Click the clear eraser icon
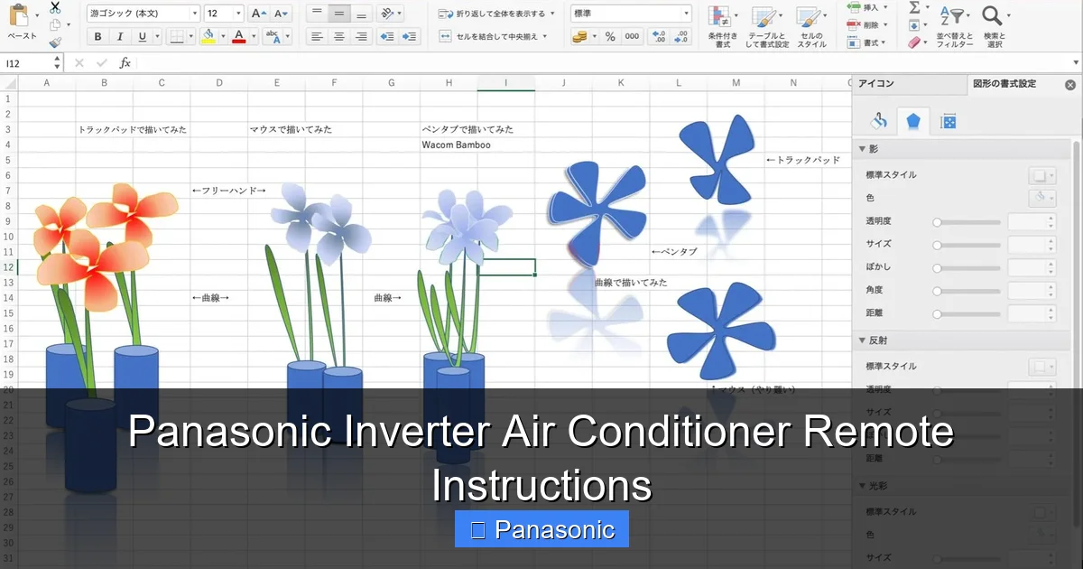Viewport: 1083px width, 569px height. [916, 42]
